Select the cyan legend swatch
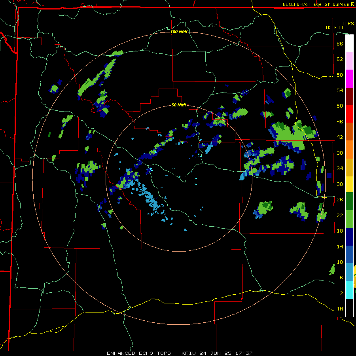The height and width of the screenshot is (356, 356). 349,290
